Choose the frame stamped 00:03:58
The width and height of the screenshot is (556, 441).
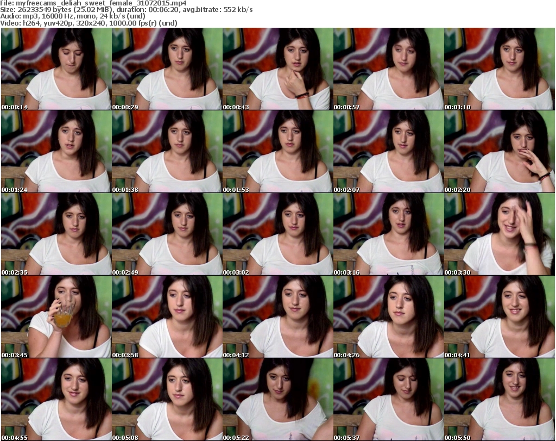click(167, 316)
